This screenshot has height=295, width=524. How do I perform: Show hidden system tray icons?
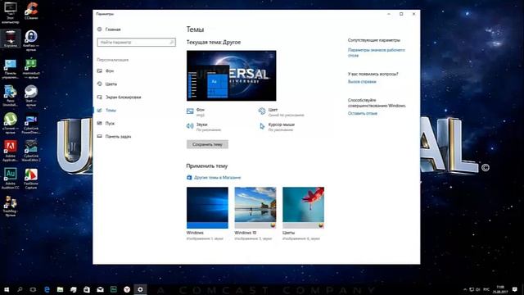pos(465,289)
